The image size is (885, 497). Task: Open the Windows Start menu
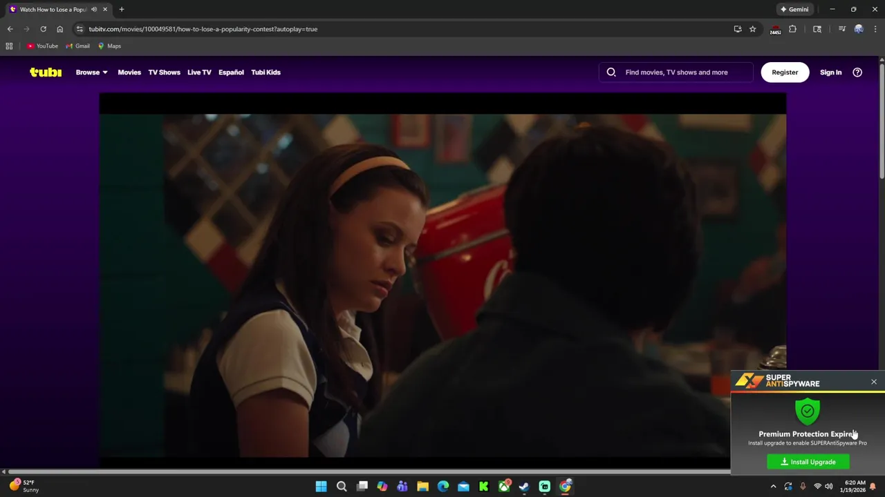321,486
